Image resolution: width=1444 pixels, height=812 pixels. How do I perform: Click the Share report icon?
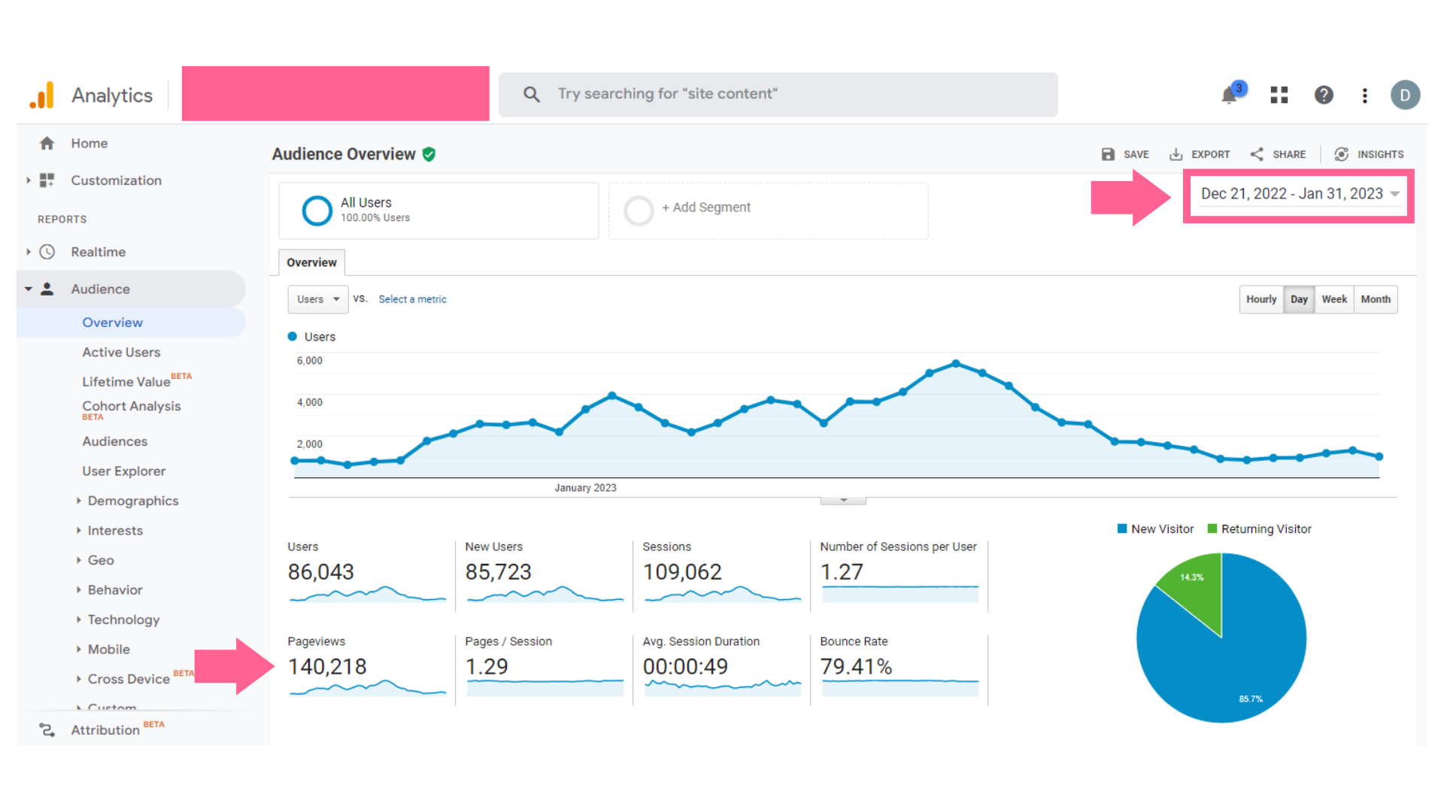coord(1257,154)
